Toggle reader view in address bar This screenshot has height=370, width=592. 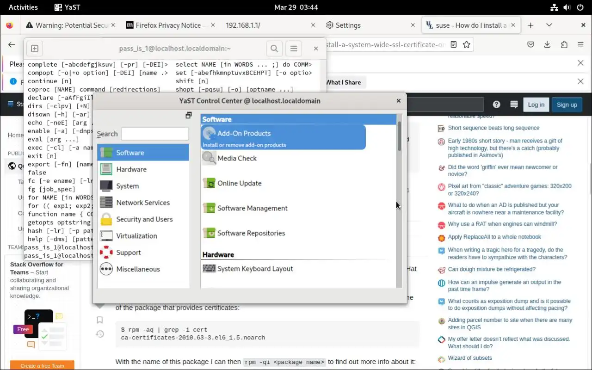pos(454,44)
